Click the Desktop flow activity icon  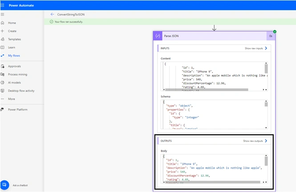click(3, 91)
